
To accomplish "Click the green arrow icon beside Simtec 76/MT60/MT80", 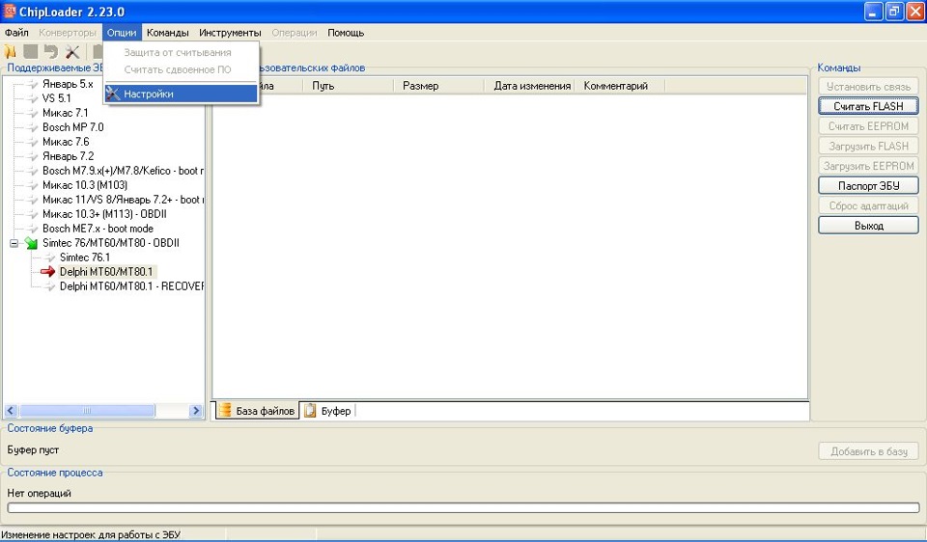I will coord(31,243).
